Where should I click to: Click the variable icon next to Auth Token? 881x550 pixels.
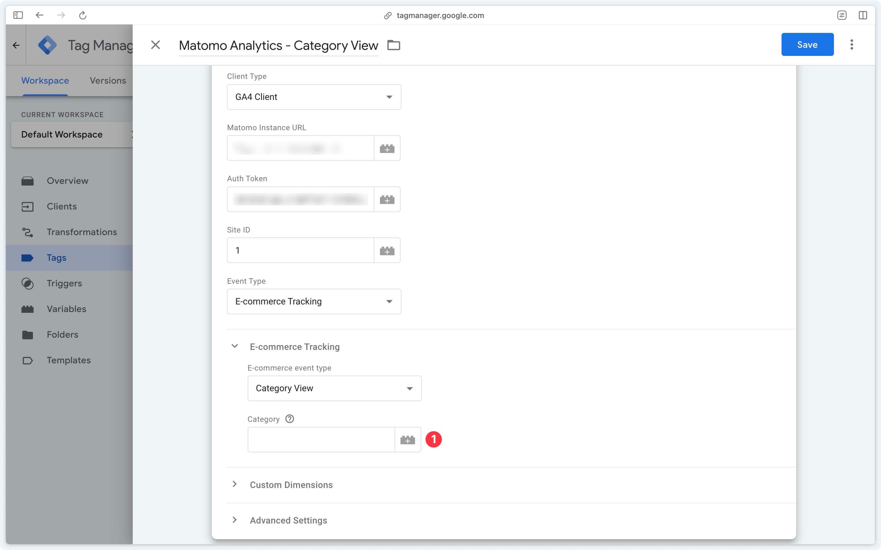387,199
